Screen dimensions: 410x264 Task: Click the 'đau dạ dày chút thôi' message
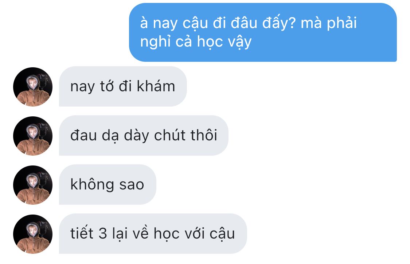tap(144, 135)
